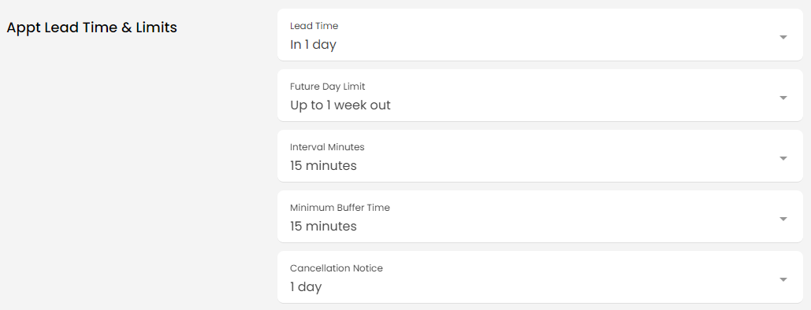This screenshot has width=811, height=310.
Task: Click the 'Cancellation Notice' field label
Action: click(337, 268)
